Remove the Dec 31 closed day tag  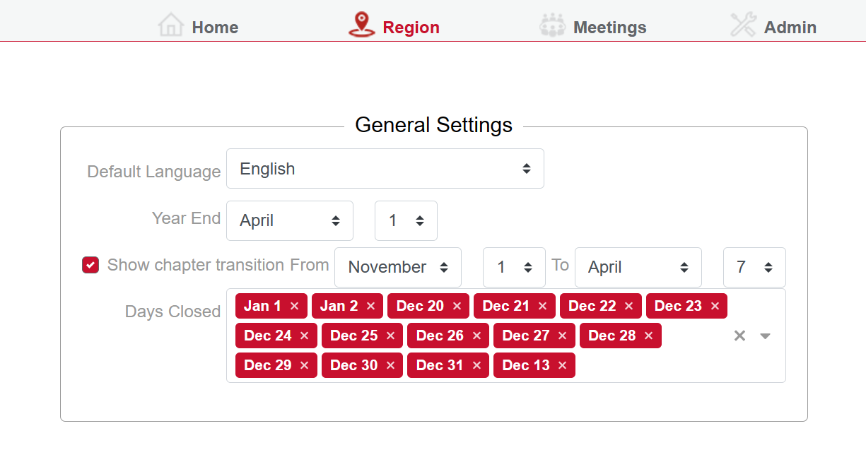click(x=476, y=365)
